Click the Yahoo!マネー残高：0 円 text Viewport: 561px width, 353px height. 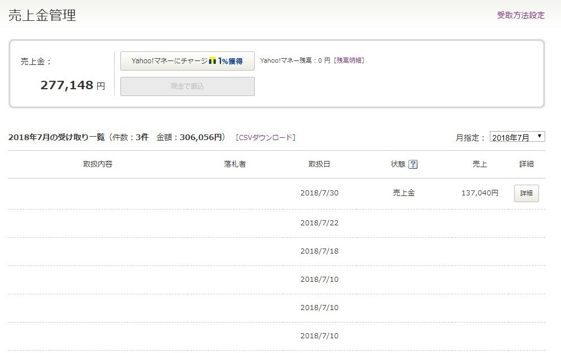click(x=295, y=60)
